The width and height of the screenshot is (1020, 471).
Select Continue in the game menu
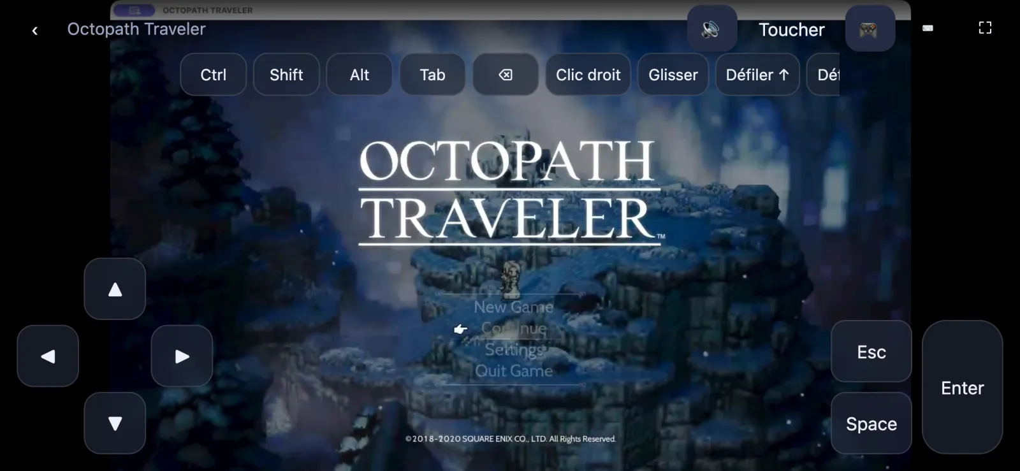click(514, 328)
